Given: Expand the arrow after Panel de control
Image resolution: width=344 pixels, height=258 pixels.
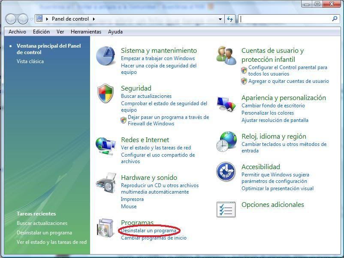Looking at the screenshot, I should 94,19.
